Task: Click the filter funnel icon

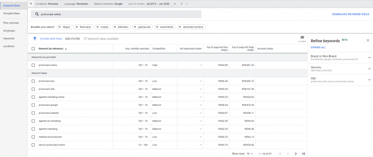Action: click(35, 38)
